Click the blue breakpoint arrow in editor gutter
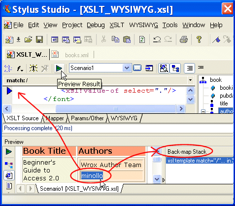This screenshot has height=206, width=235. pyautogui.click(x=9, y=91)
